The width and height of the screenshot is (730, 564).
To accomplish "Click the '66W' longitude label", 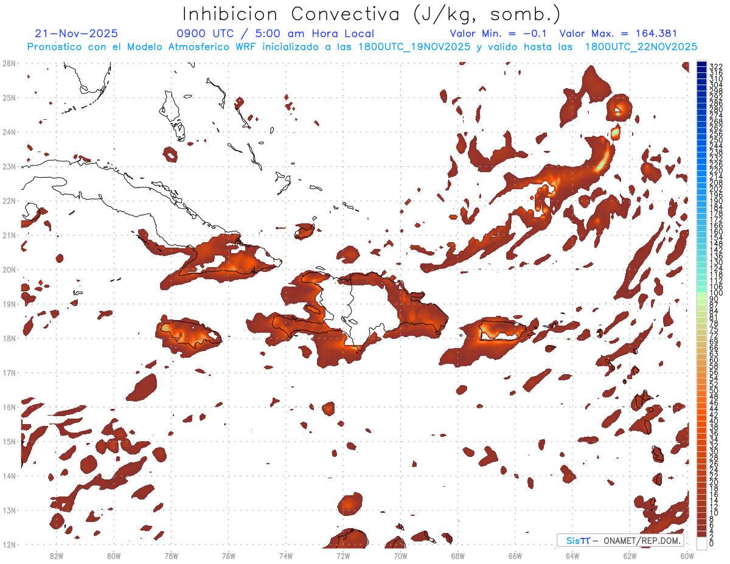I will (515, 555).
